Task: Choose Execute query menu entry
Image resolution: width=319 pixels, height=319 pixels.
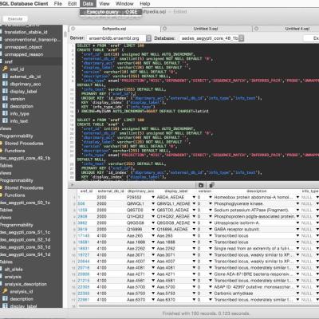Action: click(x=111, y=12)
